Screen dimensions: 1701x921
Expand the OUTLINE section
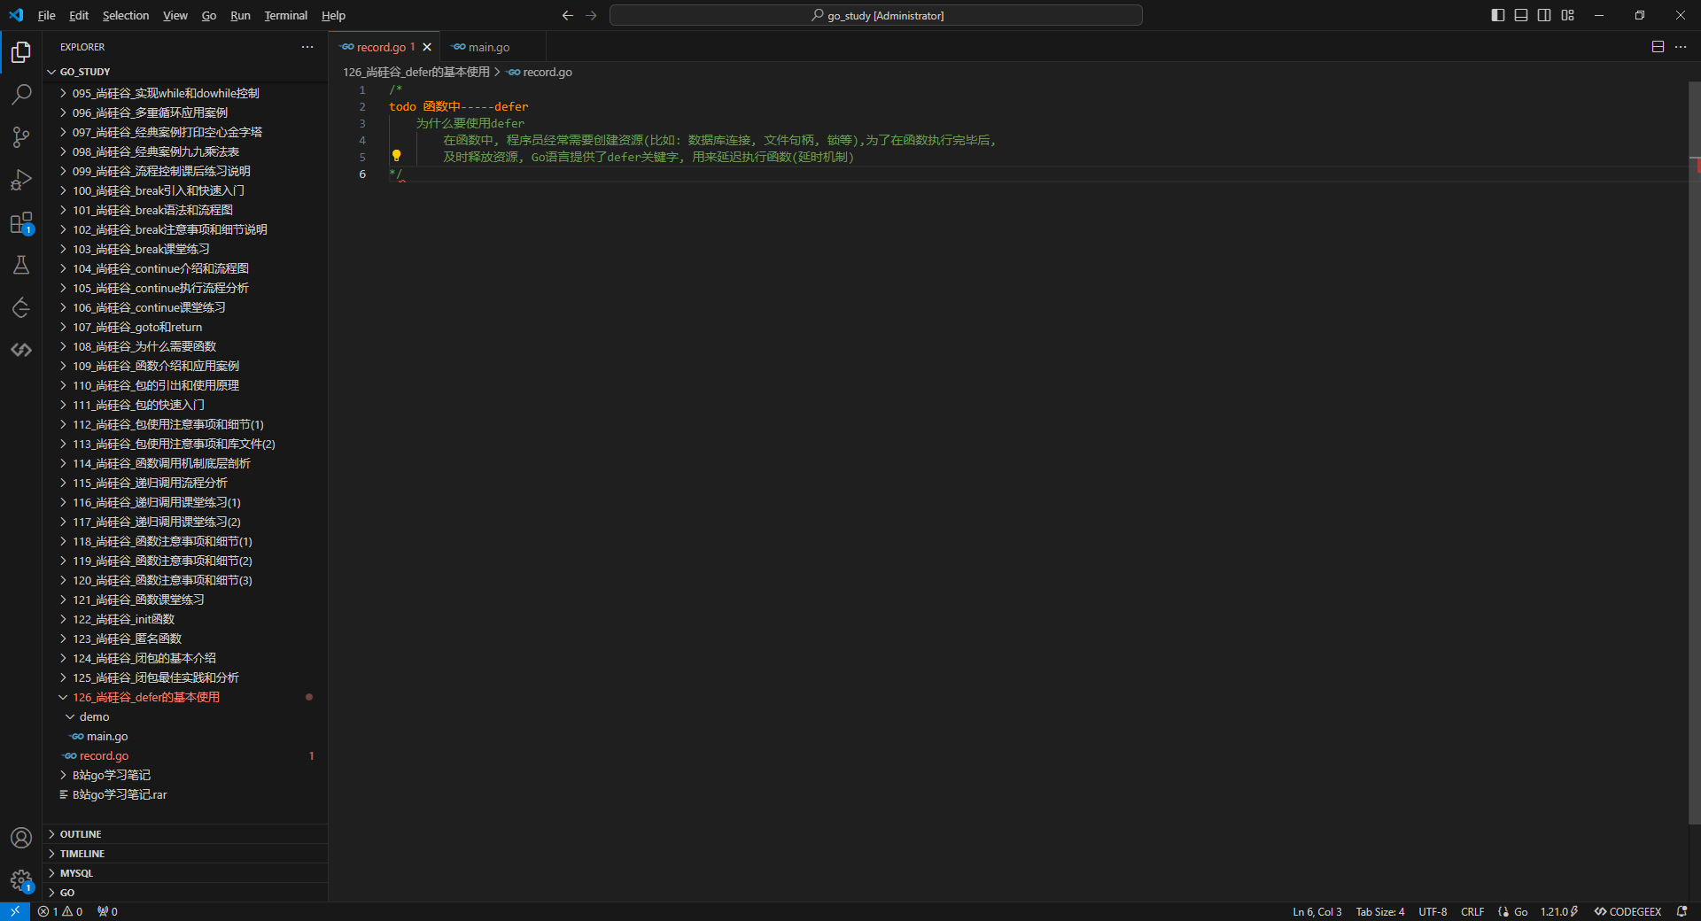[x=186, y=834]
